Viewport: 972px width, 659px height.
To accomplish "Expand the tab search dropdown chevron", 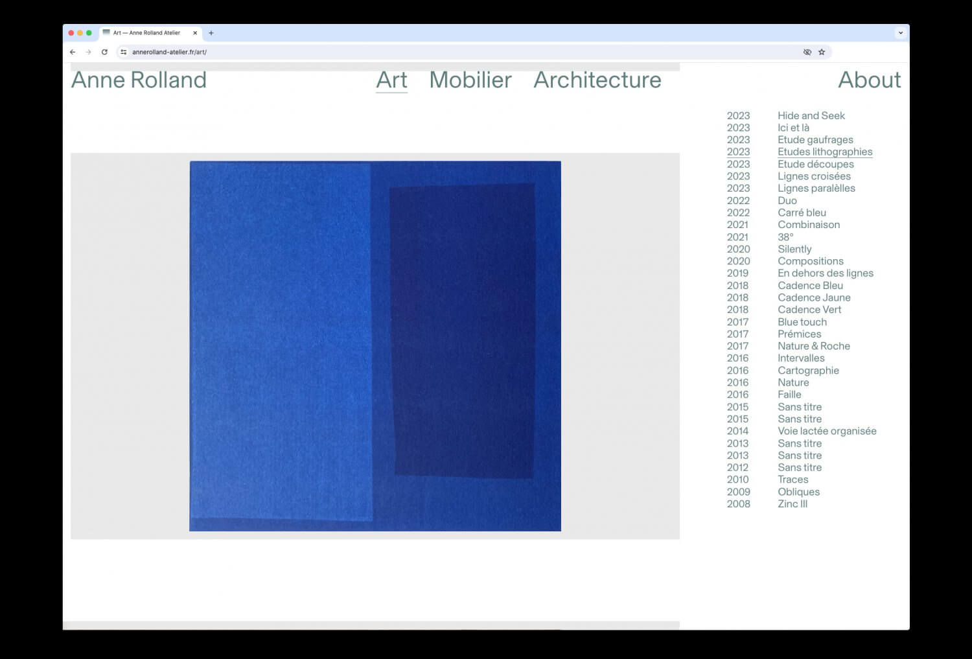I will click(x=901, y=33).
